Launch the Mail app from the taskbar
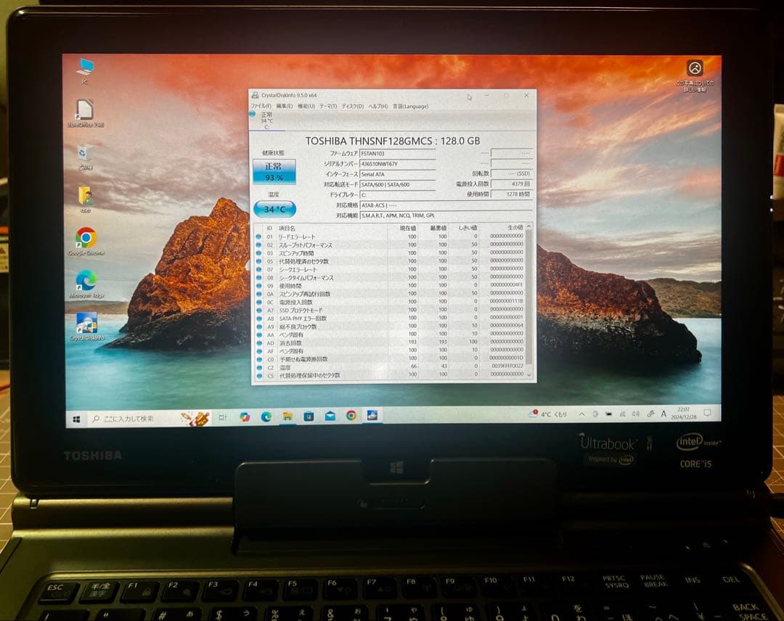The width and height of the screenshot is (784, 621). pyautogui.click(x=329, y=417)
